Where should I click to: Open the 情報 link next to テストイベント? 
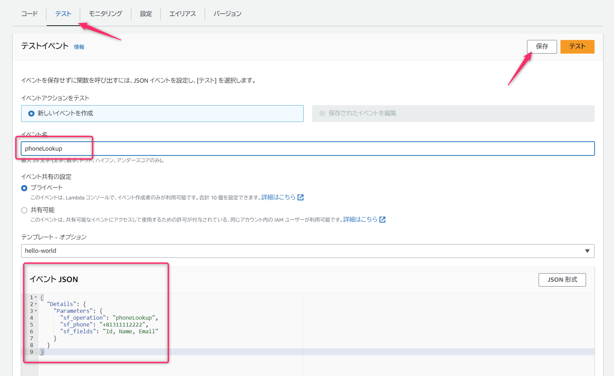pyautogui.click(x=79, y=47)
